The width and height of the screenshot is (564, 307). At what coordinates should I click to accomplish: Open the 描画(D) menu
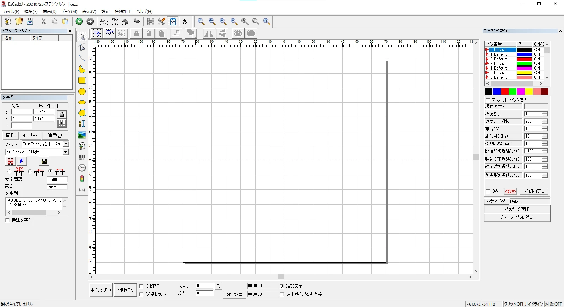point(49,12)
